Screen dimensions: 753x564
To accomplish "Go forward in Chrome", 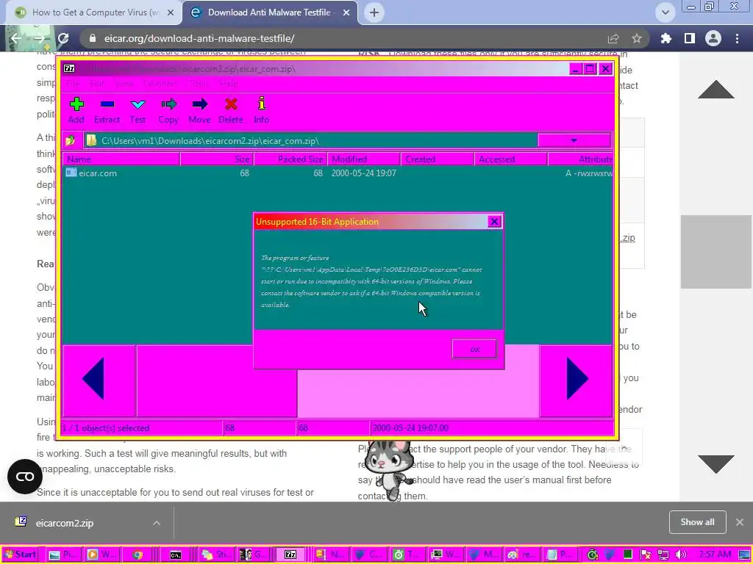I will (40, 38).
